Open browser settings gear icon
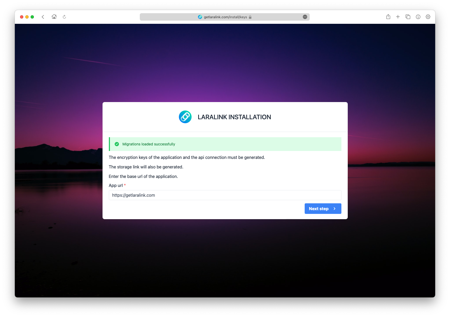The width and height of the screenshot is (450, 317). pos(428,17)
